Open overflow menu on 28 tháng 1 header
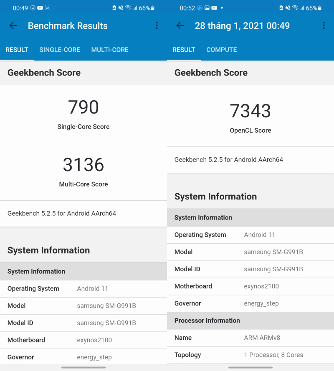 pyautogui.click(x=324, y=25)
